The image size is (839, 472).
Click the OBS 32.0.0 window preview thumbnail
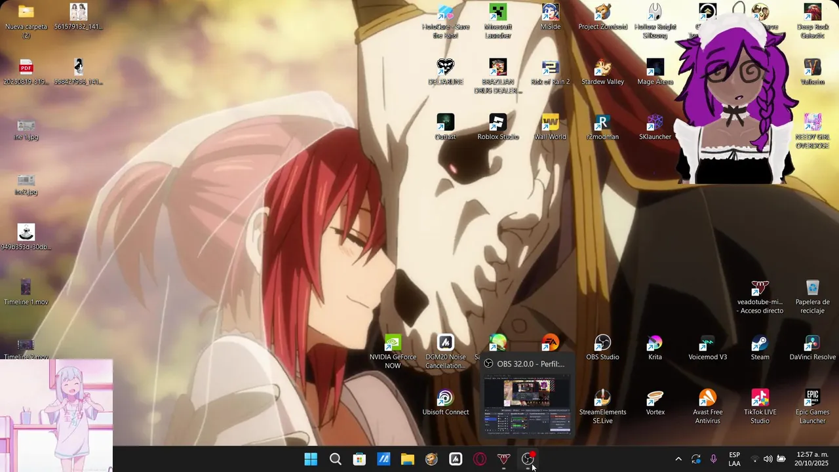[528, 404]
